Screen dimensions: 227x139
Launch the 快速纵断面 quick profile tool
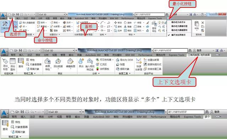click(x=139, y=61)
